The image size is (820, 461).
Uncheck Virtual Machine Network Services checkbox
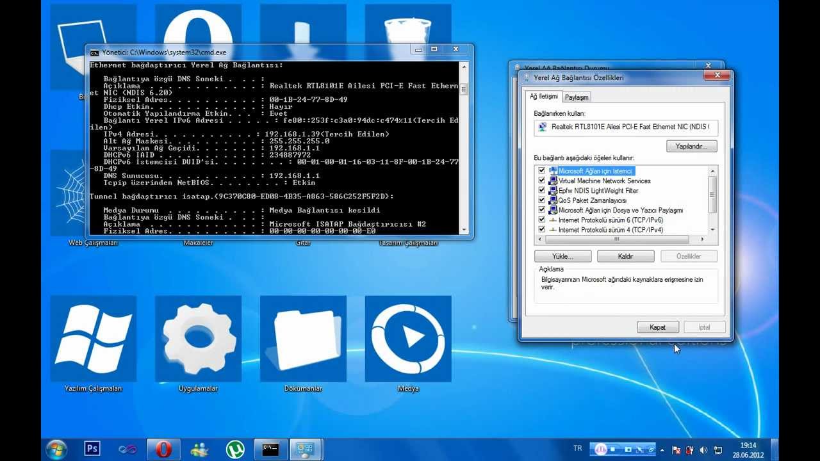coord(542,181)
